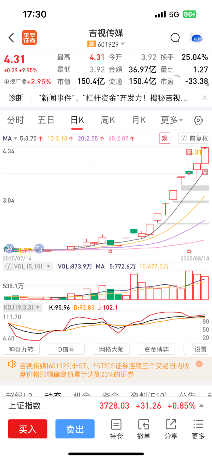Expand the MA indicator dropdown
Image resolution: width=212 pixels, height=460 pixels.
click(x=15, y=138)
